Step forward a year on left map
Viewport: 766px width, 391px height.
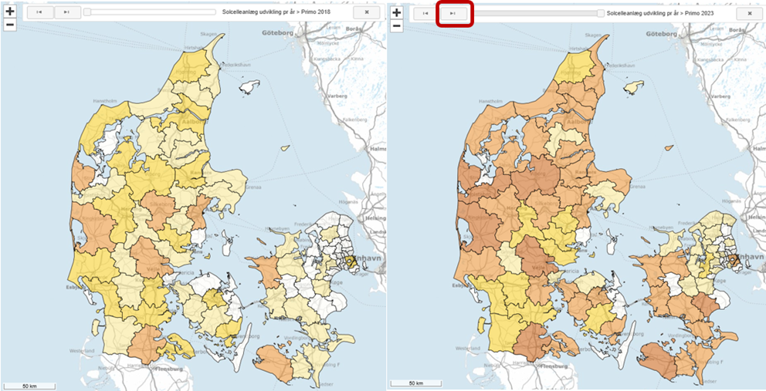click(67, 12)
